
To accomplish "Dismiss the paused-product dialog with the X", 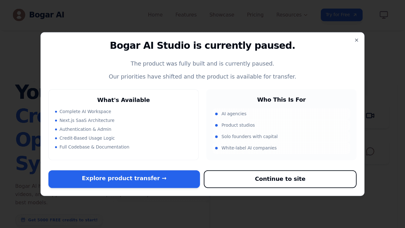I will 356,40.
